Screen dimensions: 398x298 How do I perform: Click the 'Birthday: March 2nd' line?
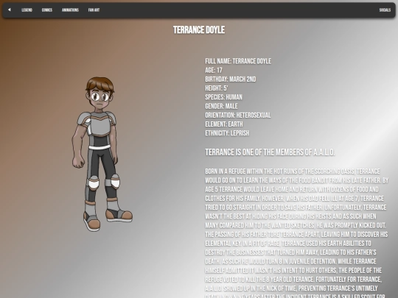pyautogui.click(x=231, y=79)
